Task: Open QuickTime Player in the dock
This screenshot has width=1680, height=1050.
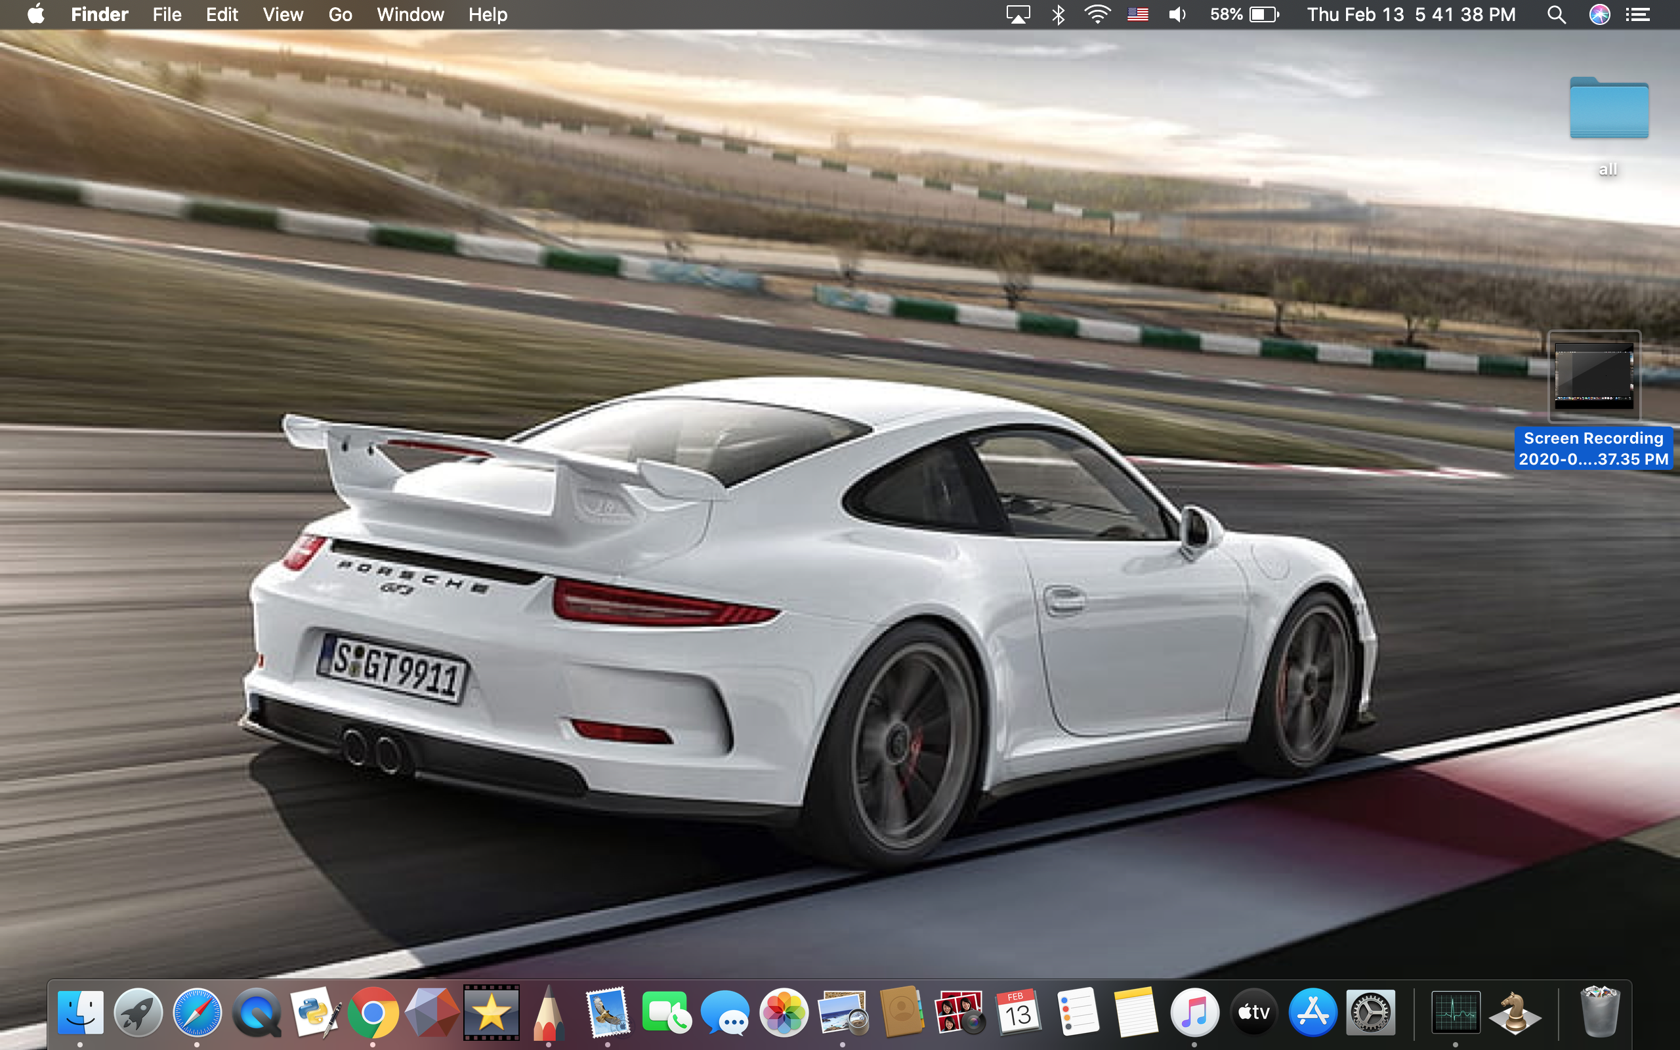Action: [x=256, y=1013]
